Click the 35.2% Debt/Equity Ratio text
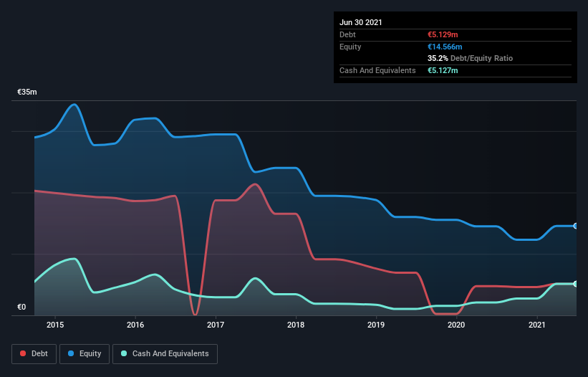This screenshot has height=377, width=588. point(471,59)
